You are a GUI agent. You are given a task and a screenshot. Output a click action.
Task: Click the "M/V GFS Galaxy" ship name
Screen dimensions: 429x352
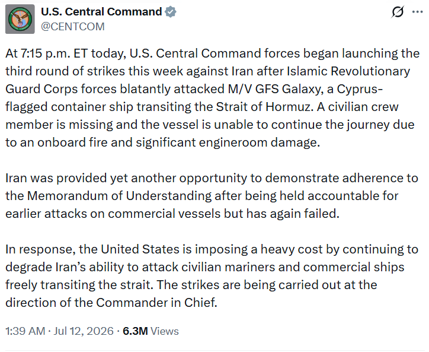point(274,89)
